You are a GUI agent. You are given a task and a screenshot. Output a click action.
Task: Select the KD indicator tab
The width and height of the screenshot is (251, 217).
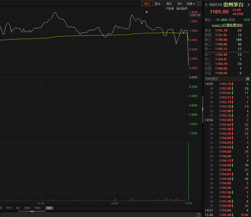18,208
